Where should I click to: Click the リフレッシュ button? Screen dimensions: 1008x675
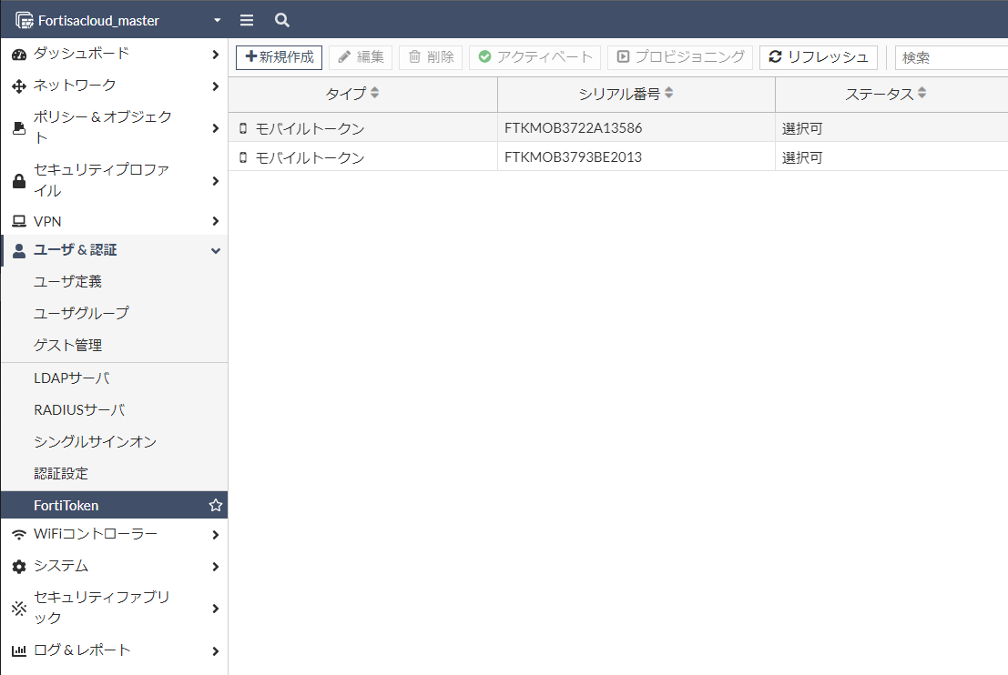point(819,57)
